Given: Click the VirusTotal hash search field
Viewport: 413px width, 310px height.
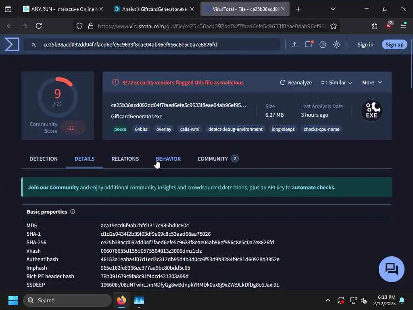Looking at the screenshot, I should pos(152,44).
